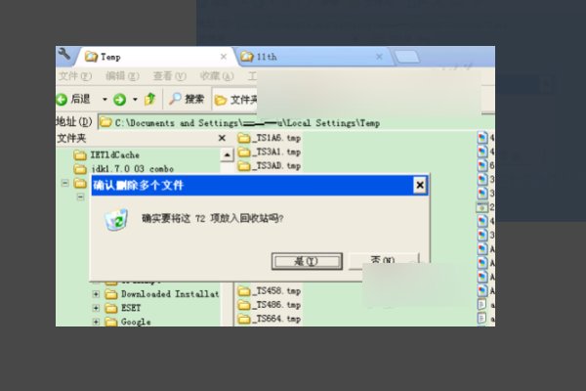The height and width of the screenshot is (391, 586).
Task: Click the wrench settings icon
Action: point(64,55)
